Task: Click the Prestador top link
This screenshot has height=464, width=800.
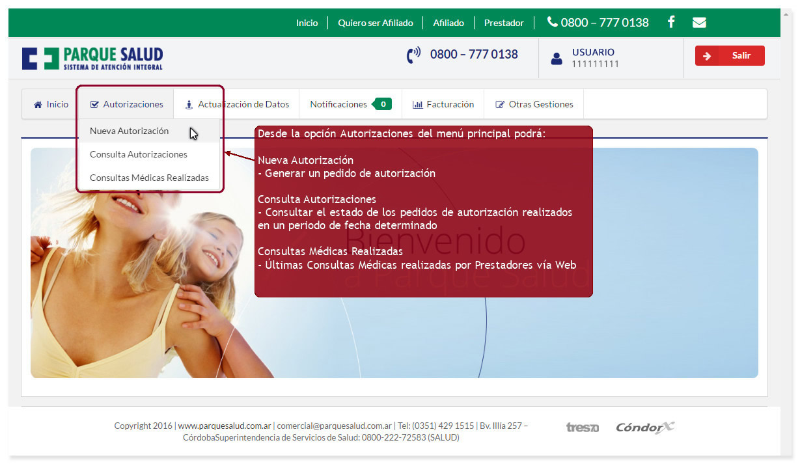Action: click(504, 23)
